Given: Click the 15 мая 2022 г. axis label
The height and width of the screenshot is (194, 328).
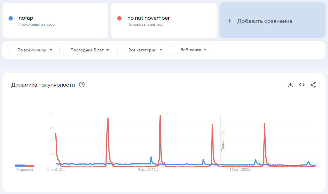Looking at the screenshot, I should [240, 170].
